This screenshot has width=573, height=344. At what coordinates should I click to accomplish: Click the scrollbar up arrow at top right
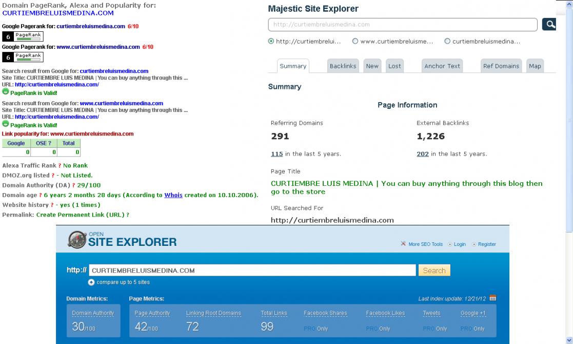(569, 4)
